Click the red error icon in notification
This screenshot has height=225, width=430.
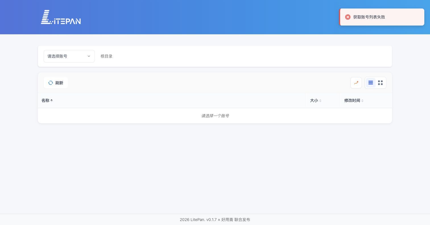point(348,17)
